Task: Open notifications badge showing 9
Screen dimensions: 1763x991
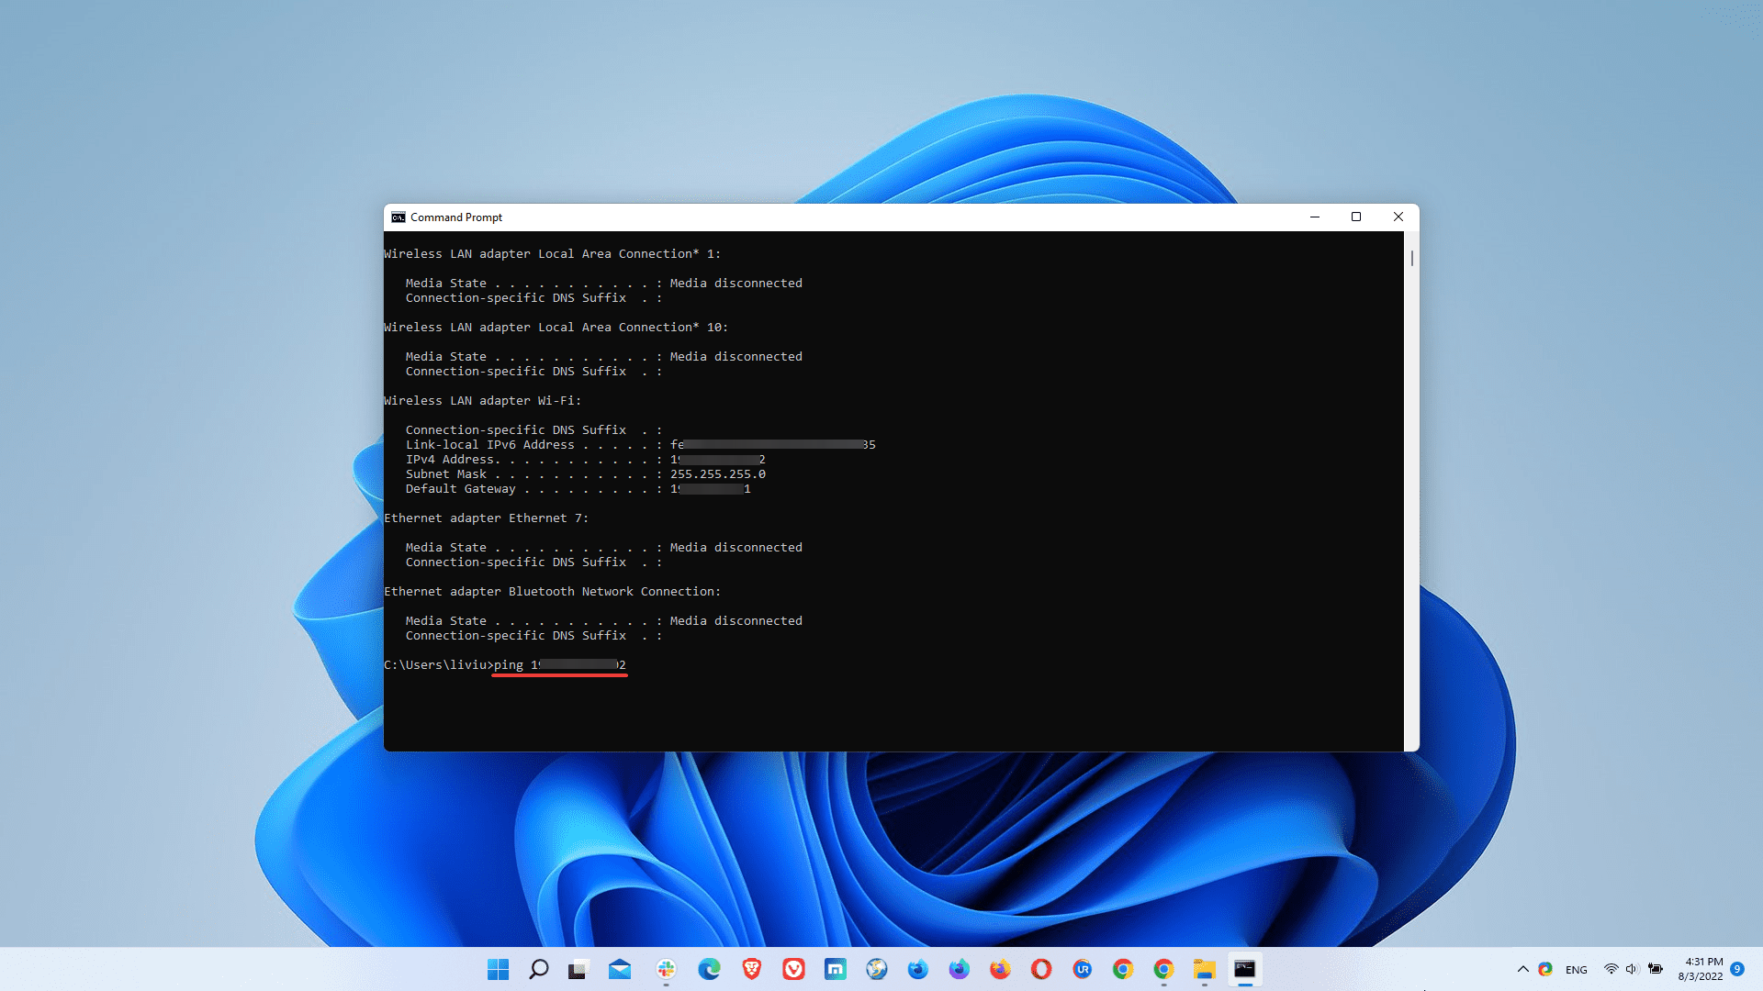Action: click(x=1737, y=968)
